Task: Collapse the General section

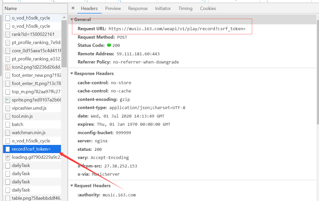Action: [71, 19]
